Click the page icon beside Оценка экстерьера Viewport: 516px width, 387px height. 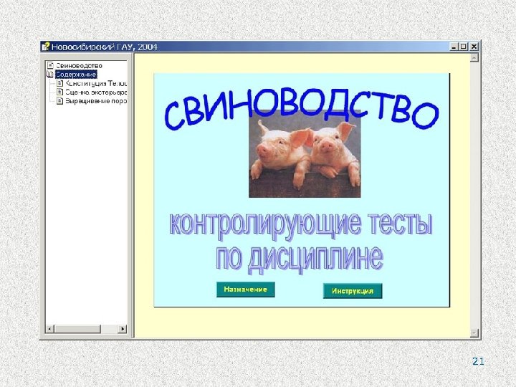click(59, 92)
